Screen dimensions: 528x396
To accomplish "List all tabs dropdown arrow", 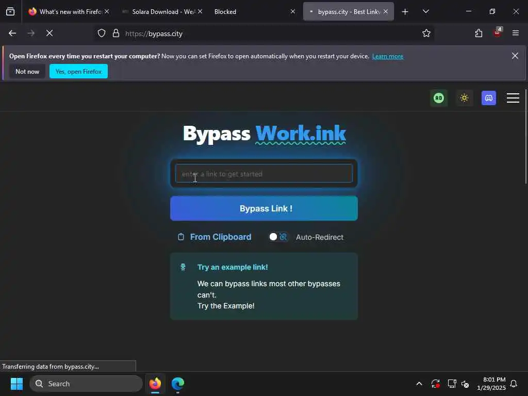I will pos(425,11).
